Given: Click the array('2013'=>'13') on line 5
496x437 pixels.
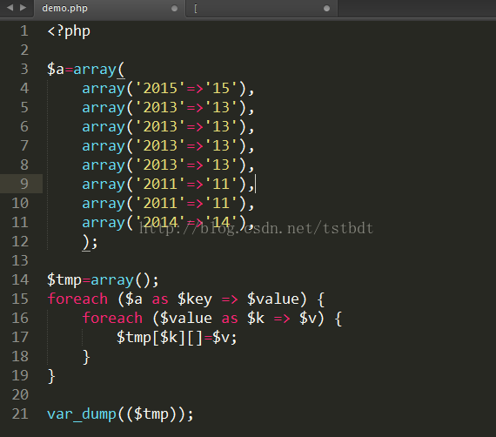Looking at the screenshot, I should (168, 108).
